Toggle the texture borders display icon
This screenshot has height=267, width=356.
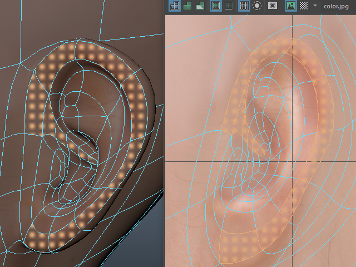[216, 6]
